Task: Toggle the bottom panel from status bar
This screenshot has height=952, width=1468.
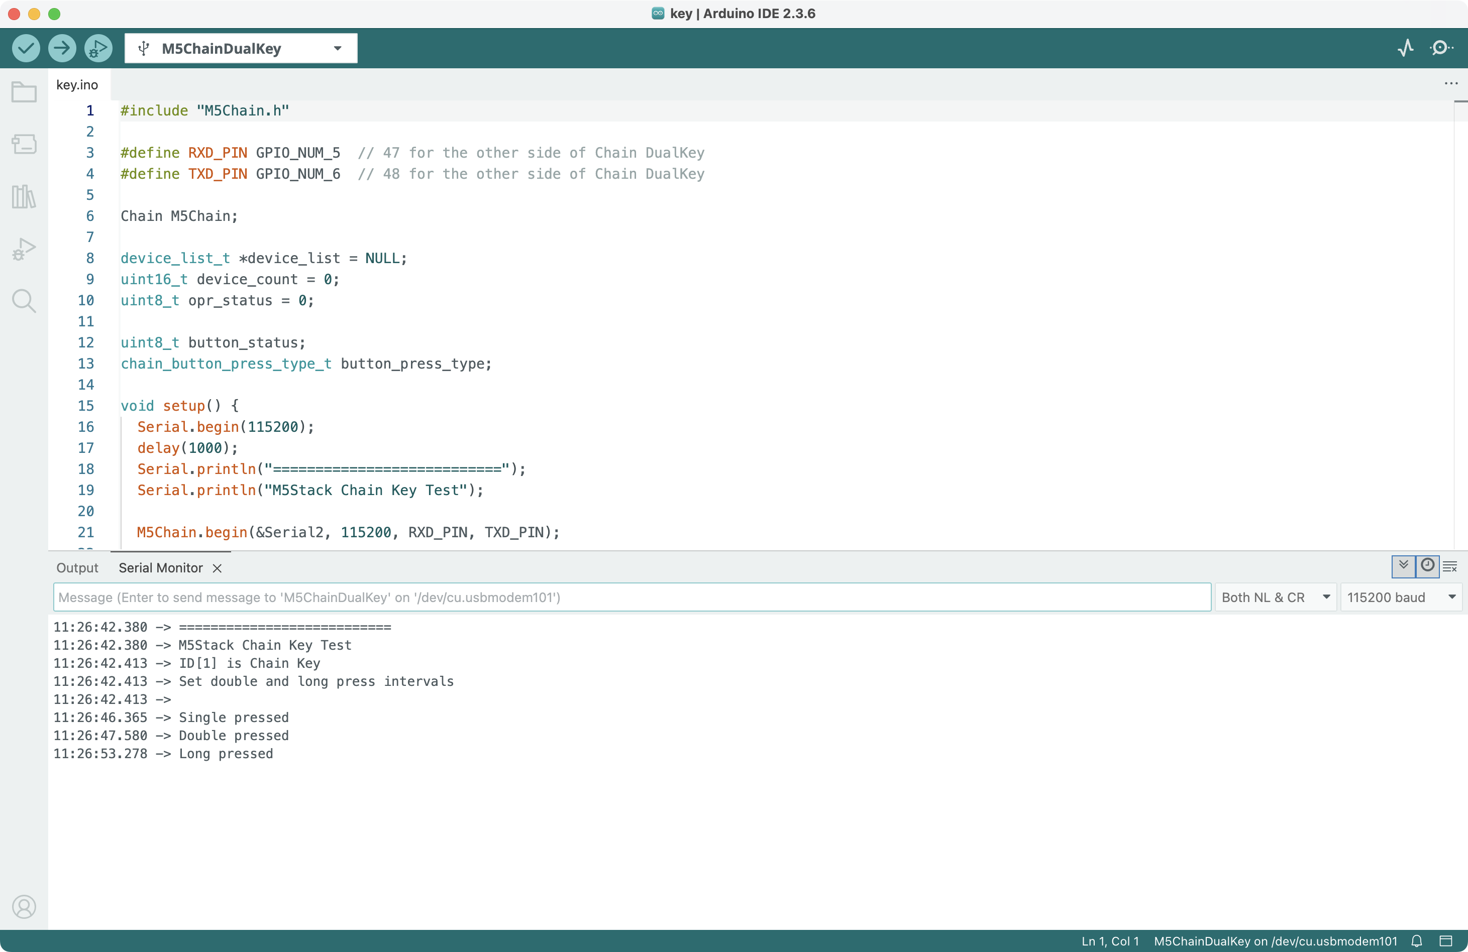Action: pyautogui.click(x=1446, y=941)
